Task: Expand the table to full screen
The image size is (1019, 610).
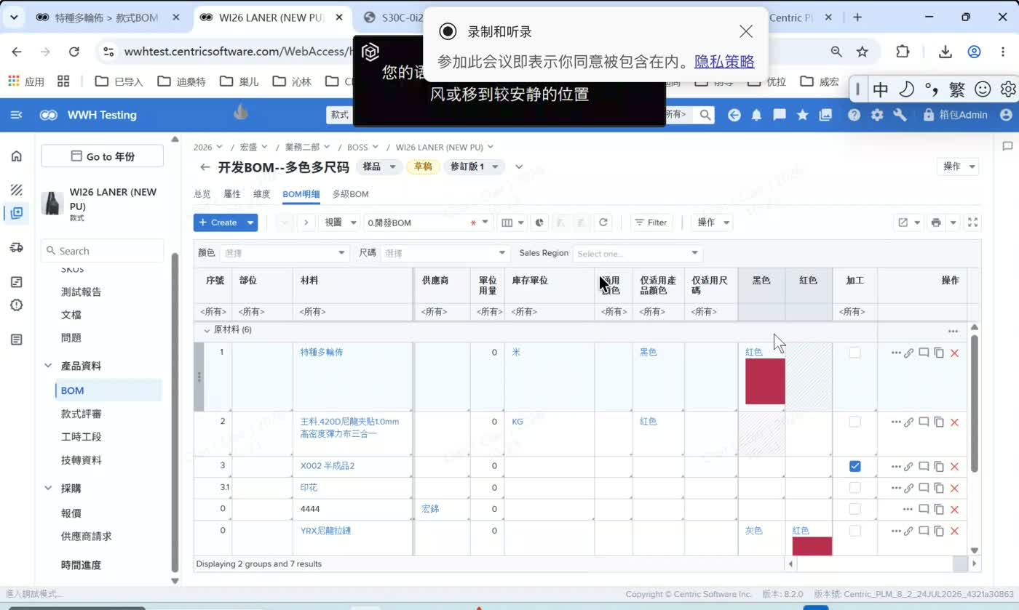Action: [x=972, y=222]
